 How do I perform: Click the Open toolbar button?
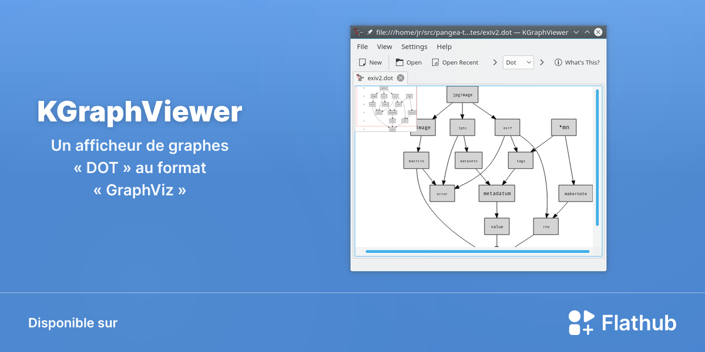408,62
